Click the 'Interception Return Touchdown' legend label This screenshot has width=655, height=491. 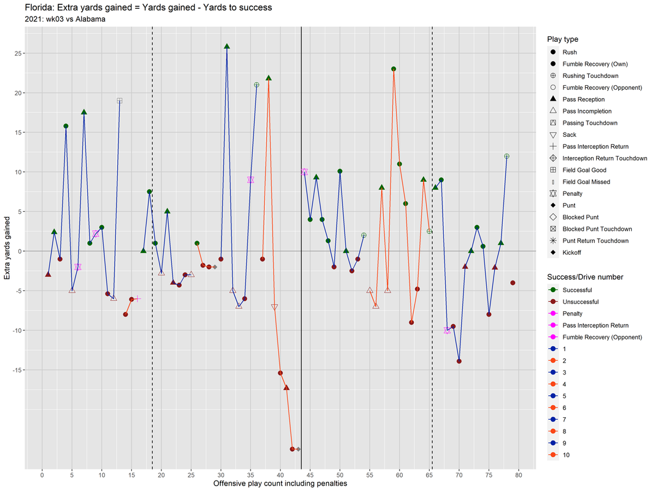(605, 158)
